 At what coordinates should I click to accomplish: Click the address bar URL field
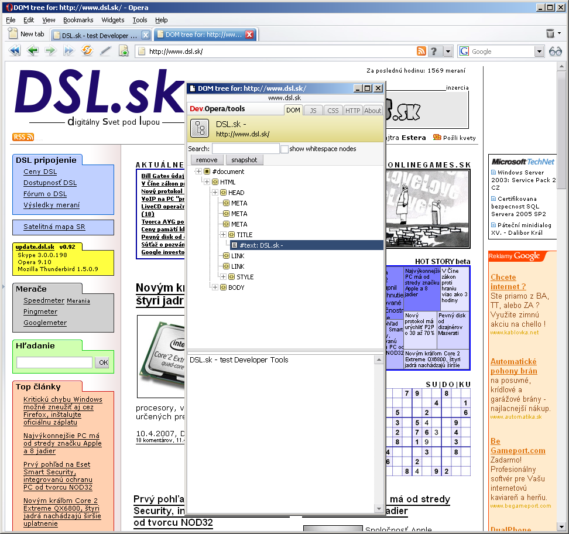point(276,51)
